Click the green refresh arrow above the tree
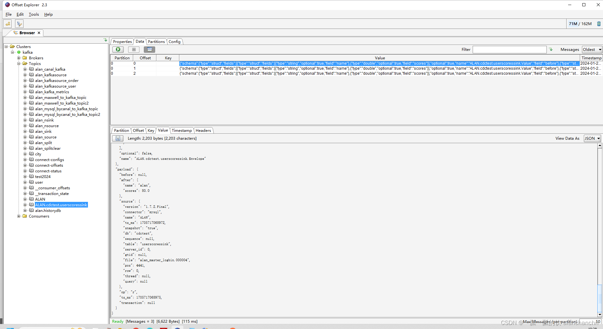Image resolution: width=603 pixels, height=329 pixels. pos(106,40)
